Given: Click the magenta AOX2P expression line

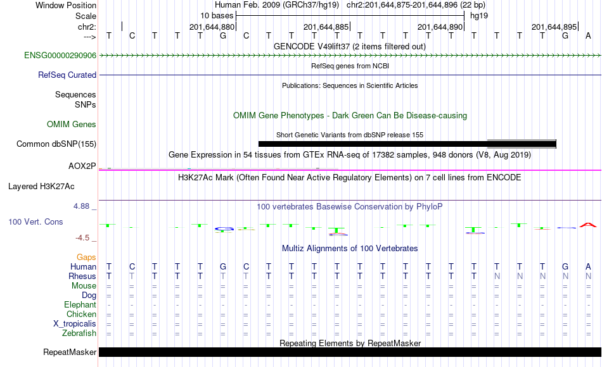Looking at the screenshot, I should (350, 170).
